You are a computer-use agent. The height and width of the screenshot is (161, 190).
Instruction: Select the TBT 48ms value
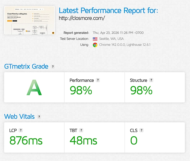(83, 140)
